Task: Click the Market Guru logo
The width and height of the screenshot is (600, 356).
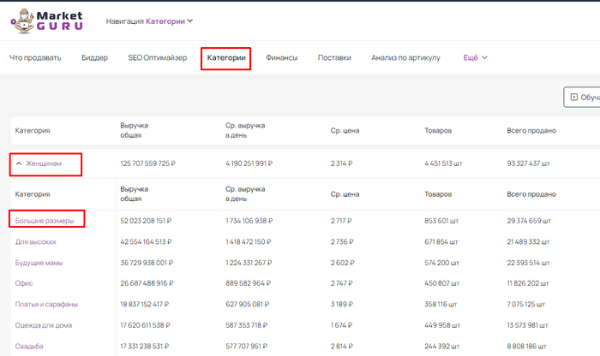Action: (x=47, y=21)
